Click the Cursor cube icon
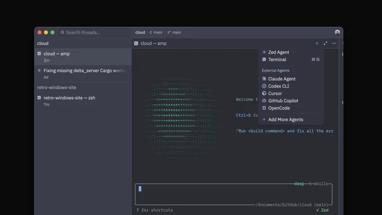Viewport: 382px width, 215px height. click(264, 93)
